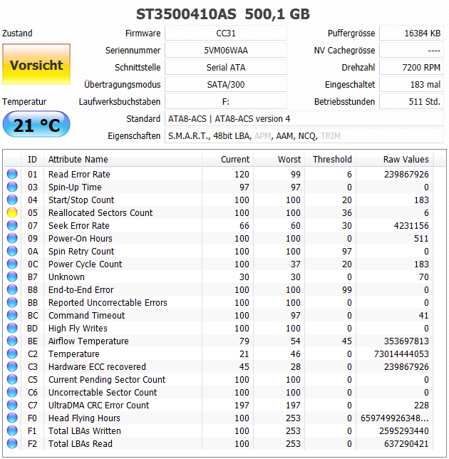The height and width of the screenshot is (459, 449).
Task: Click the blue status icon for Read Error Rate
Action: tap(12, 174)
